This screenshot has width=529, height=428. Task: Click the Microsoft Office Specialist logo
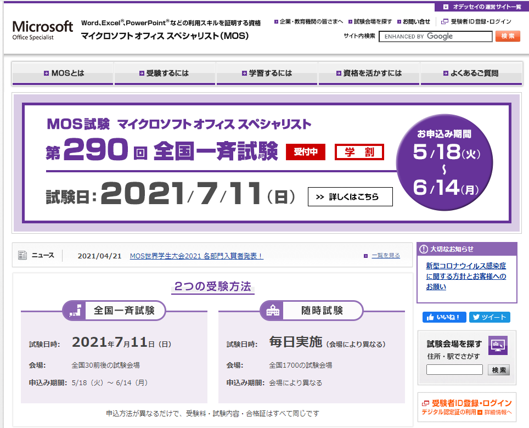[42, 30]
